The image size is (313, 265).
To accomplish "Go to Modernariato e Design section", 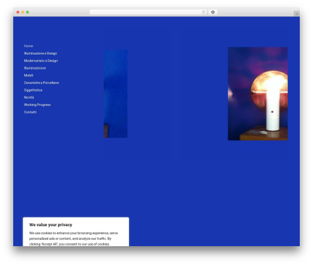I will (x=41, y=61).
